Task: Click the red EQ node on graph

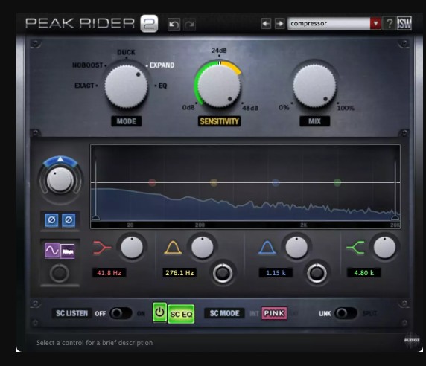Action: point(152,182)
